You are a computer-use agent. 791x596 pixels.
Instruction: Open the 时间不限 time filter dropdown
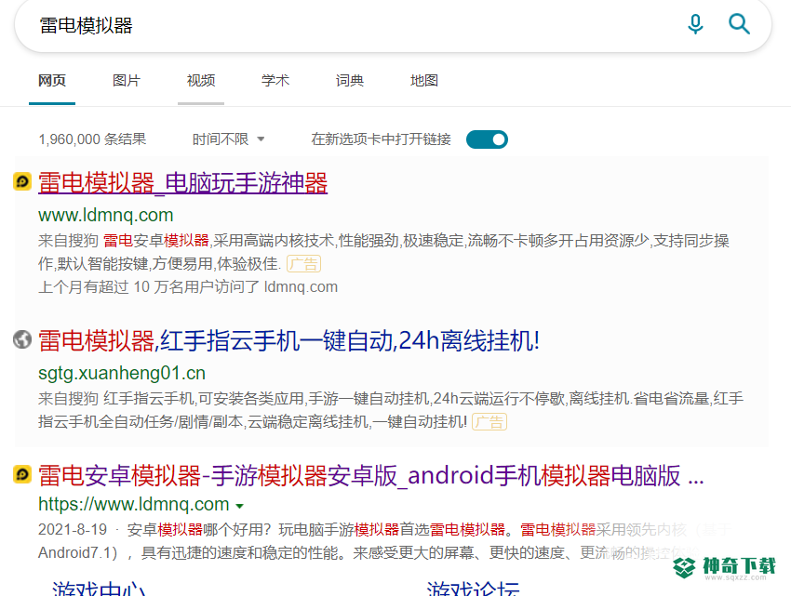[x=228, y=139]
